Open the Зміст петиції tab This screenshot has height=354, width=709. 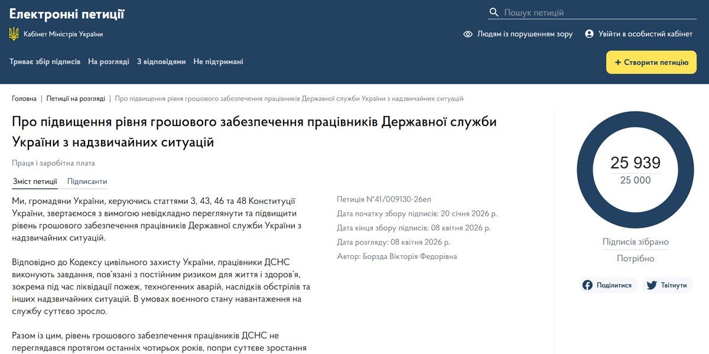pyautogui.click(x=34, y=181)
